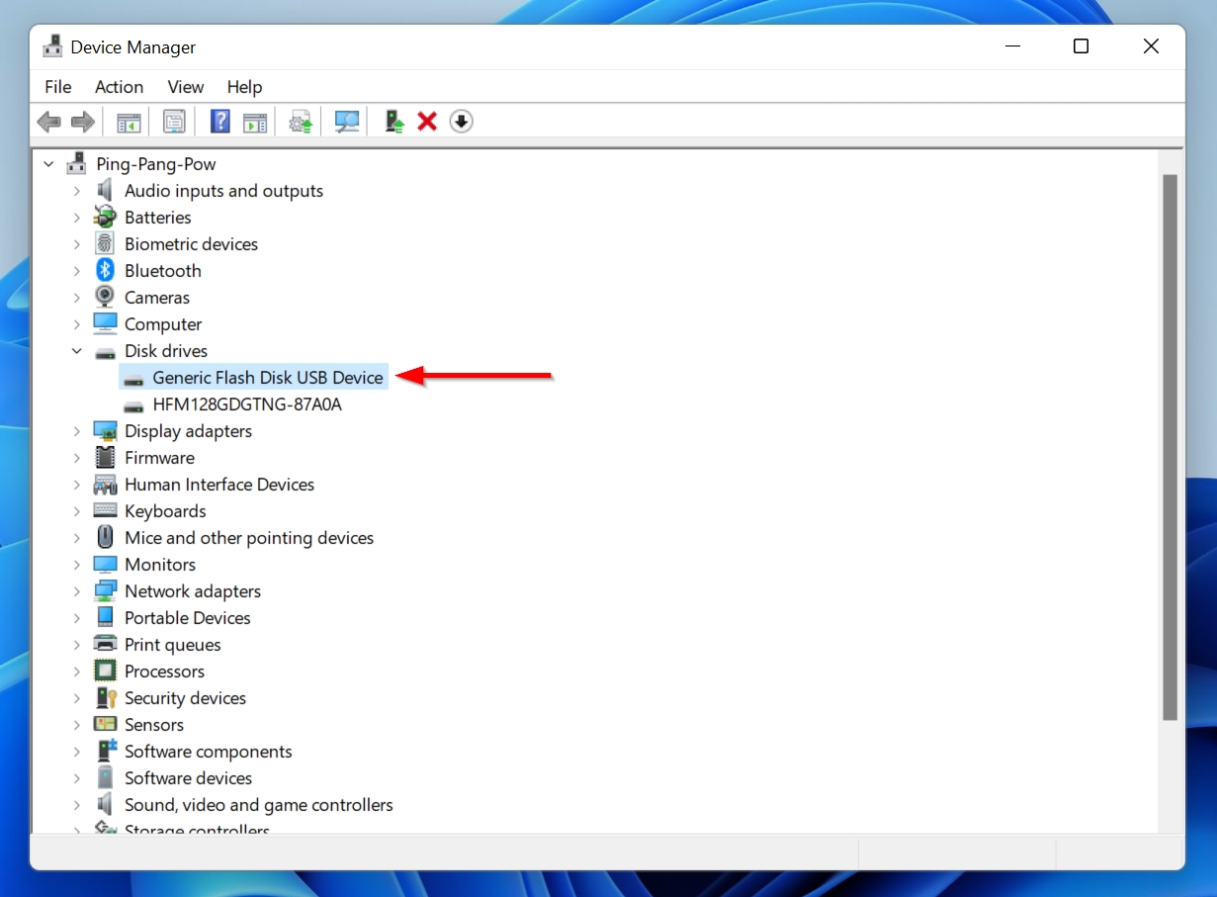Screen dimensions: 1217x897
Task: Click the Enable device icon with green arrow
Action: coord(394,122)
